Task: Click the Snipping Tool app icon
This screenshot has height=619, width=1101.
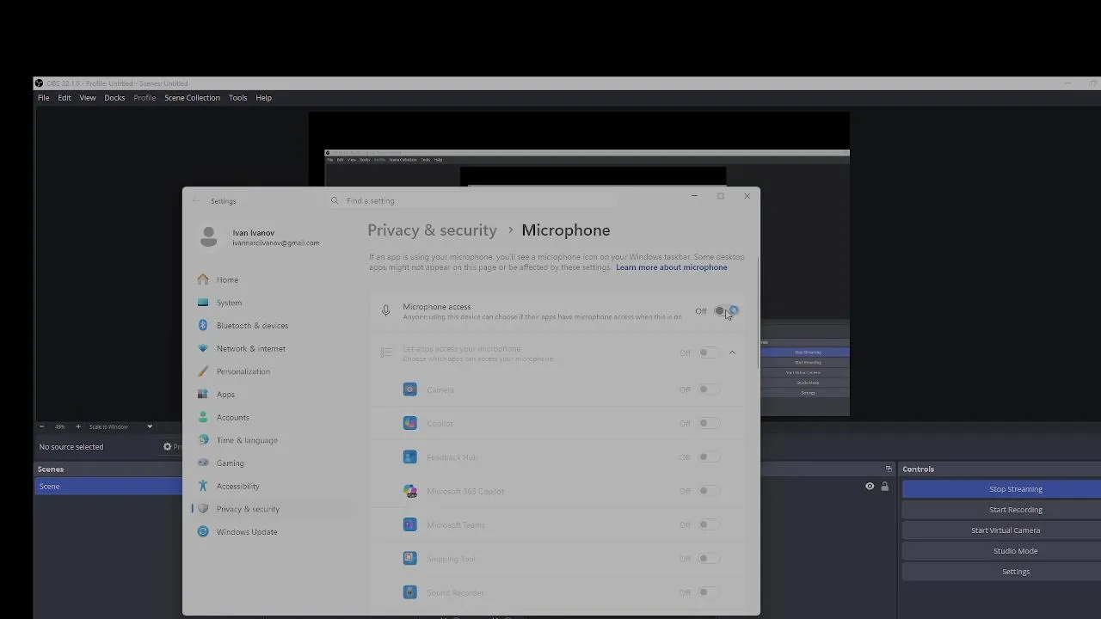Action: click(410, 558)
